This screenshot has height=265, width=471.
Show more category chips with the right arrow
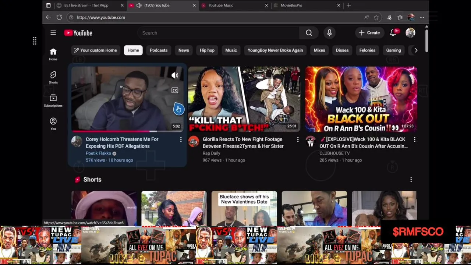pos(416,50)
